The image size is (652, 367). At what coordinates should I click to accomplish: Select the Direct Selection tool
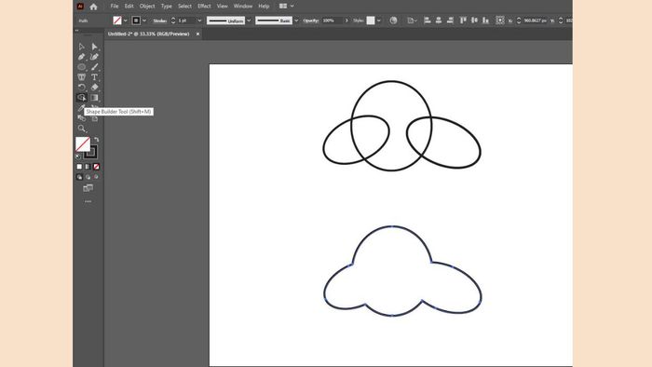(x=94, y=47)
